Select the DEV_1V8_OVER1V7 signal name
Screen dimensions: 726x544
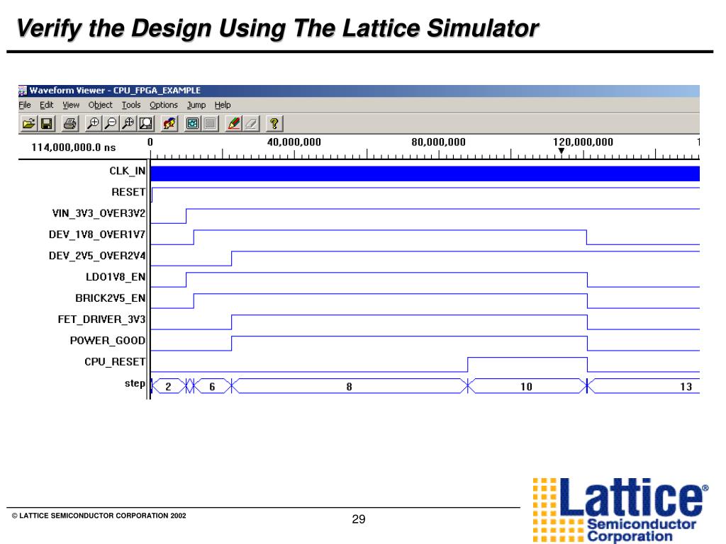pos(96,234)
